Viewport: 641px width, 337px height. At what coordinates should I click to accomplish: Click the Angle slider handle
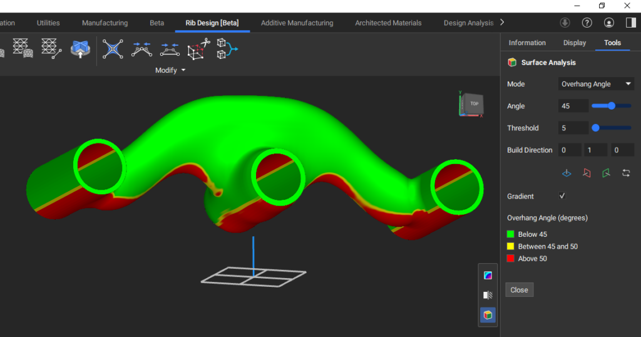[x=611, y=106]
